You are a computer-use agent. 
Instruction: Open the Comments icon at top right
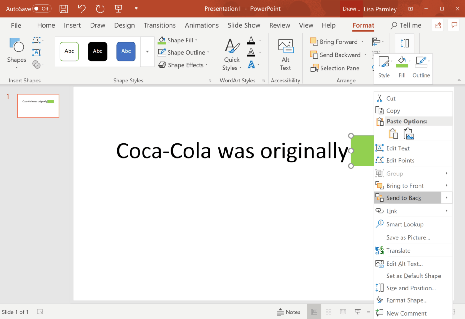454,25
